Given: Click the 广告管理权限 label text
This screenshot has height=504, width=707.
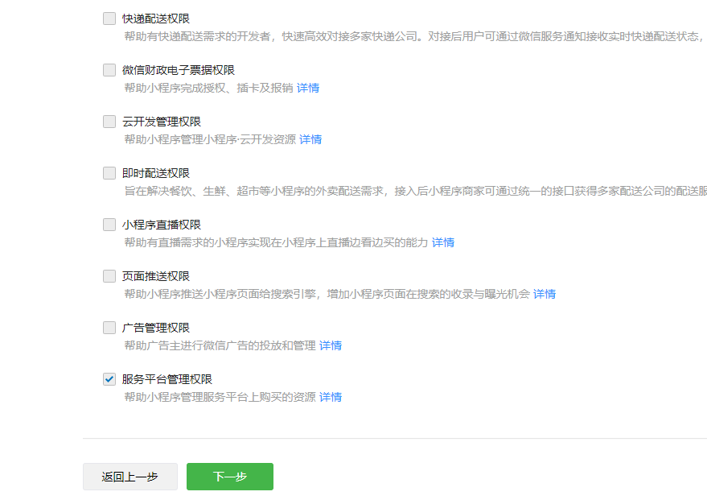Looking at the screenshot, I should coord(156,328).
